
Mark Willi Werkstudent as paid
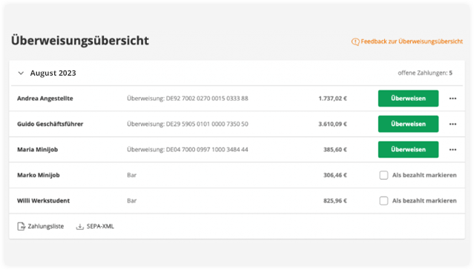click(384, 201)
